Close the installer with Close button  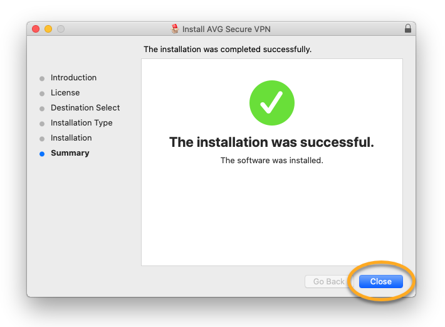pyautogui.click(x=381, y=282)
